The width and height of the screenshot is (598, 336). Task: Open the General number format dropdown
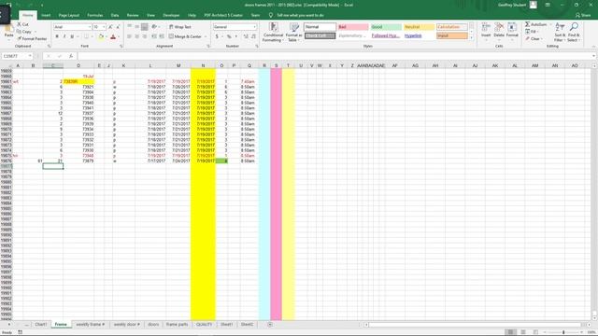254,27
